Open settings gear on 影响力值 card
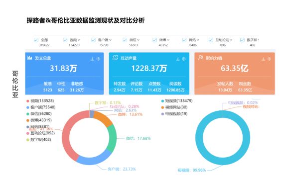284x179 pixels. (270, 59)
